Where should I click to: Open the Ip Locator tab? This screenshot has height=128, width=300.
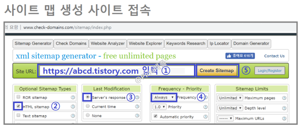point(219,43)
